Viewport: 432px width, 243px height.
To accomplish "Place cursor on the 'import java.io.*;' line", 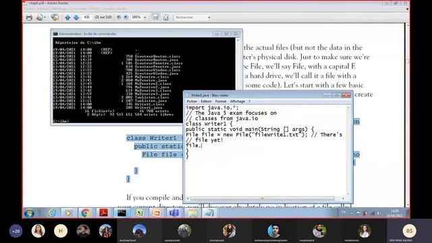I will click(212, 108).
